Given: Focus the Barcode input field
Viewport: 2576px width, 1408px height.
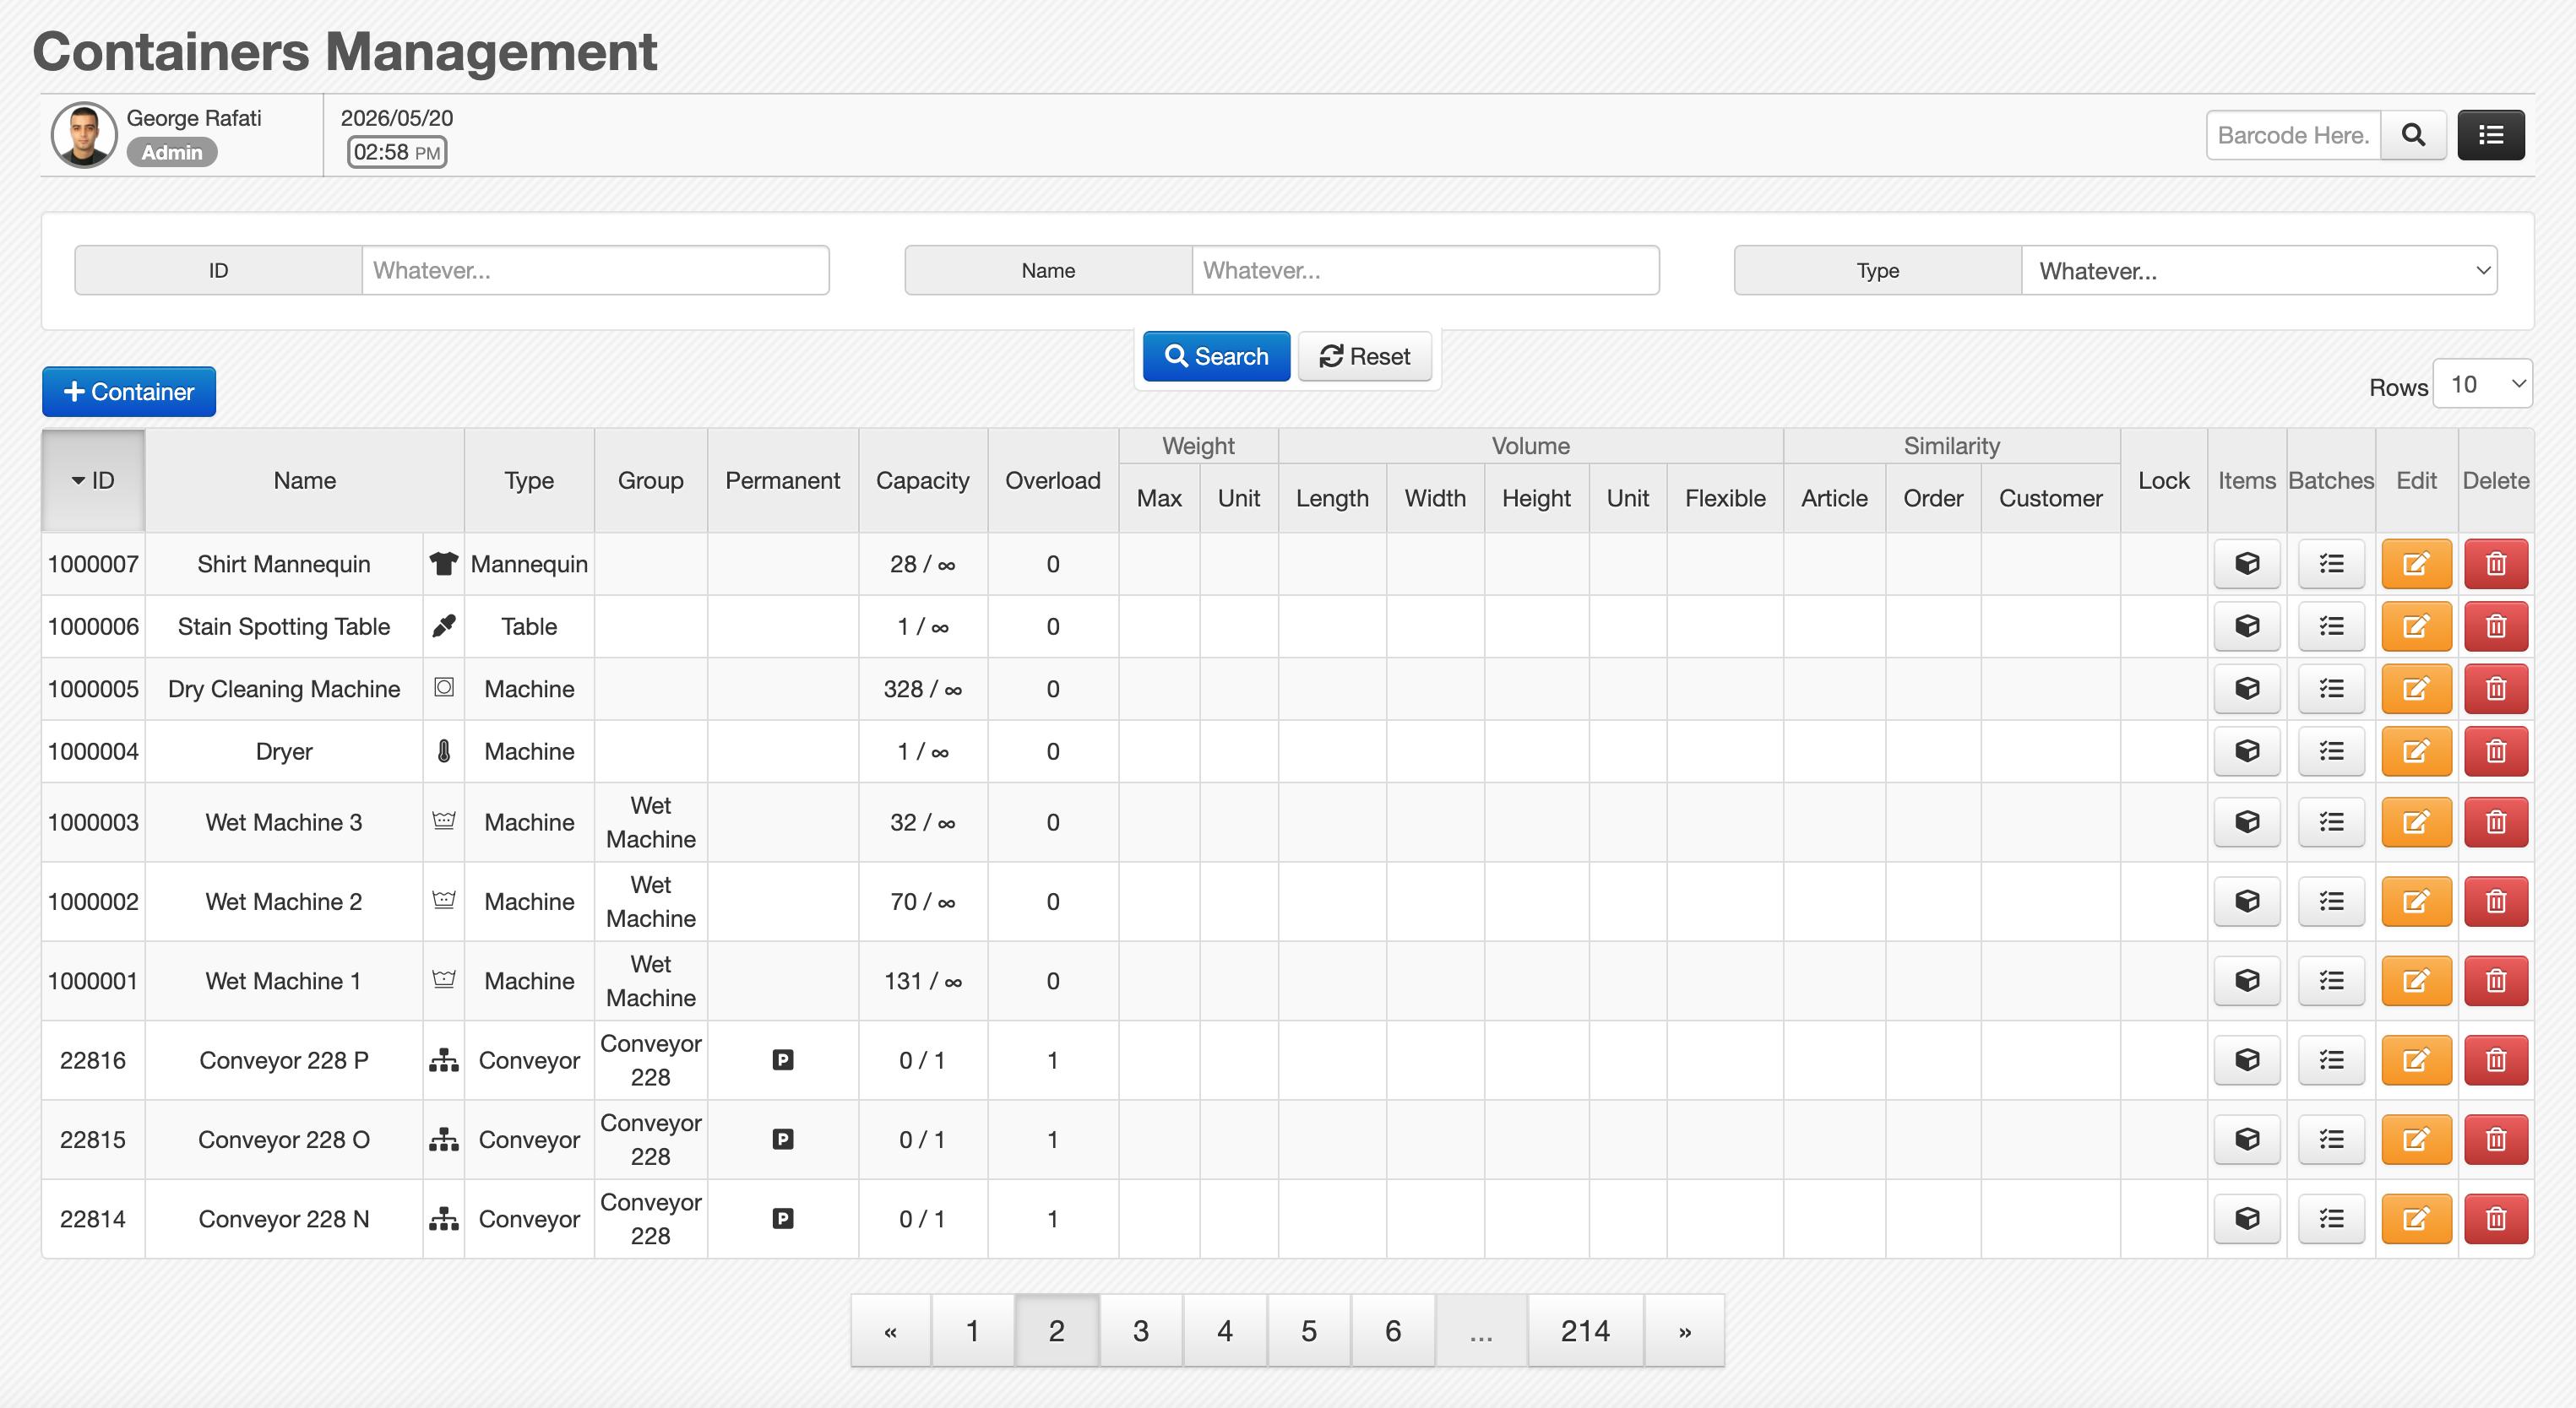Looking at the screenshot, I should coord(2294,135).
